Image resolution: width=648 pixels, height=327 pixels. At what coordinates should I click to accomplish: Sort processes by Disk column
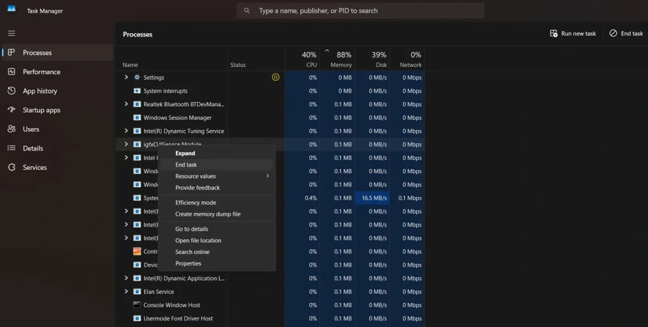click(372, 58)
